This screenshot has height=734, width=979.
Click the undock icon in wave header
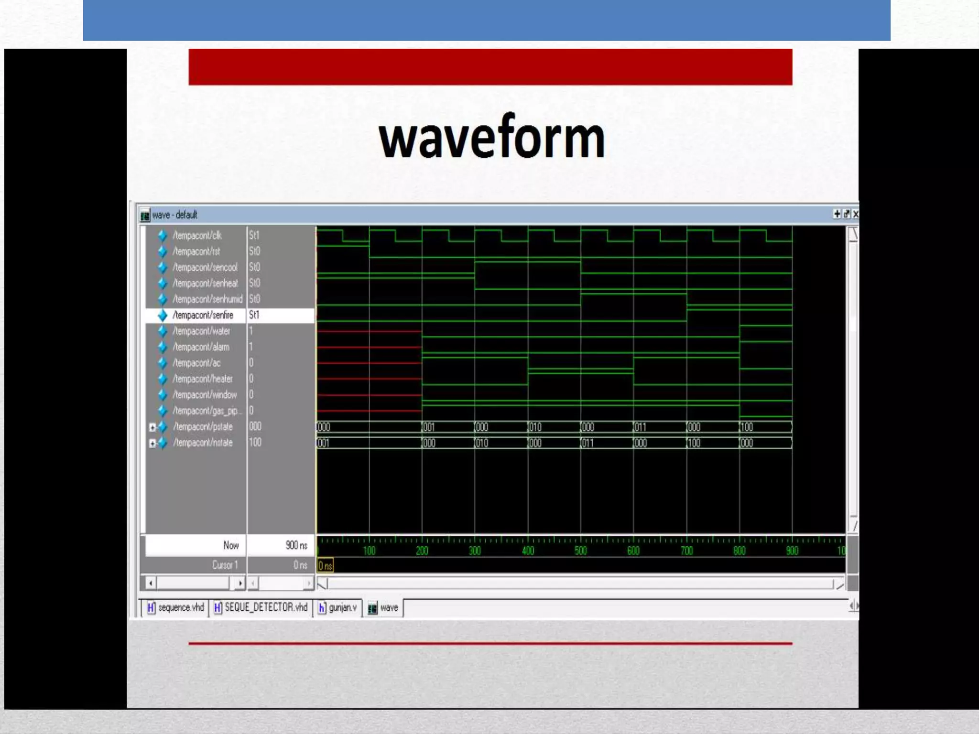(x=847, y=214)
